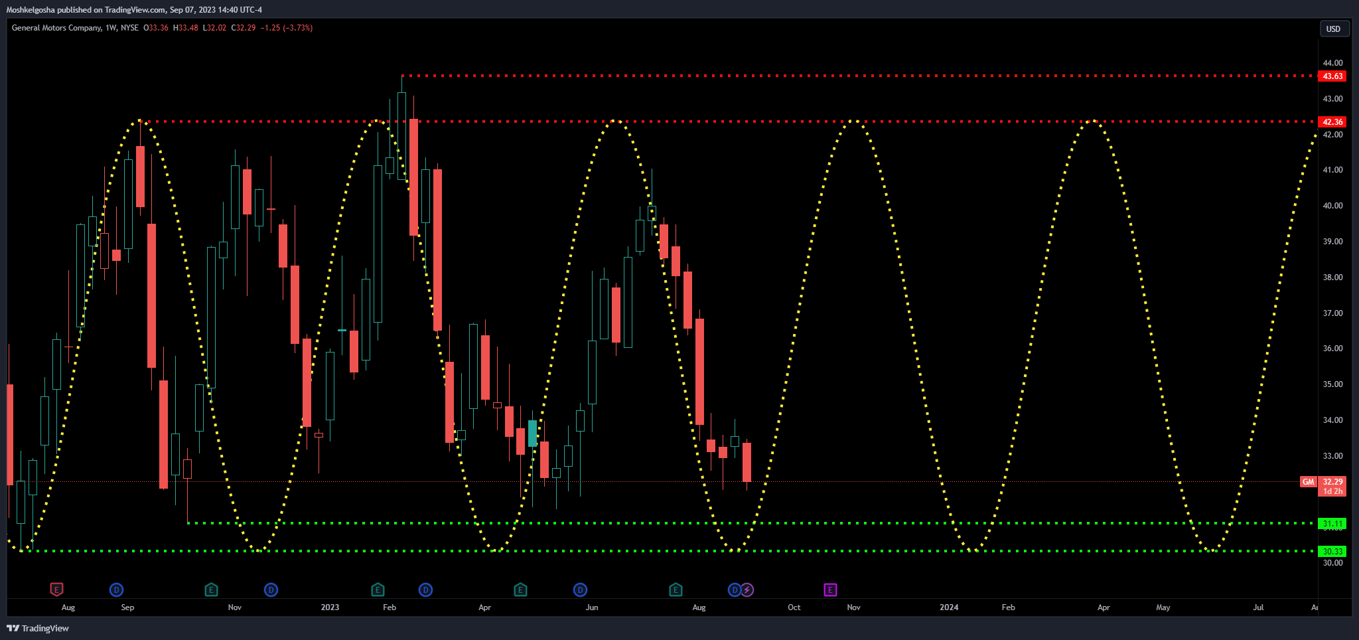Click the 2023 label on the time axis
Image resolution: width=1359 pixels, height=640 pixels.
pos(330,607)
